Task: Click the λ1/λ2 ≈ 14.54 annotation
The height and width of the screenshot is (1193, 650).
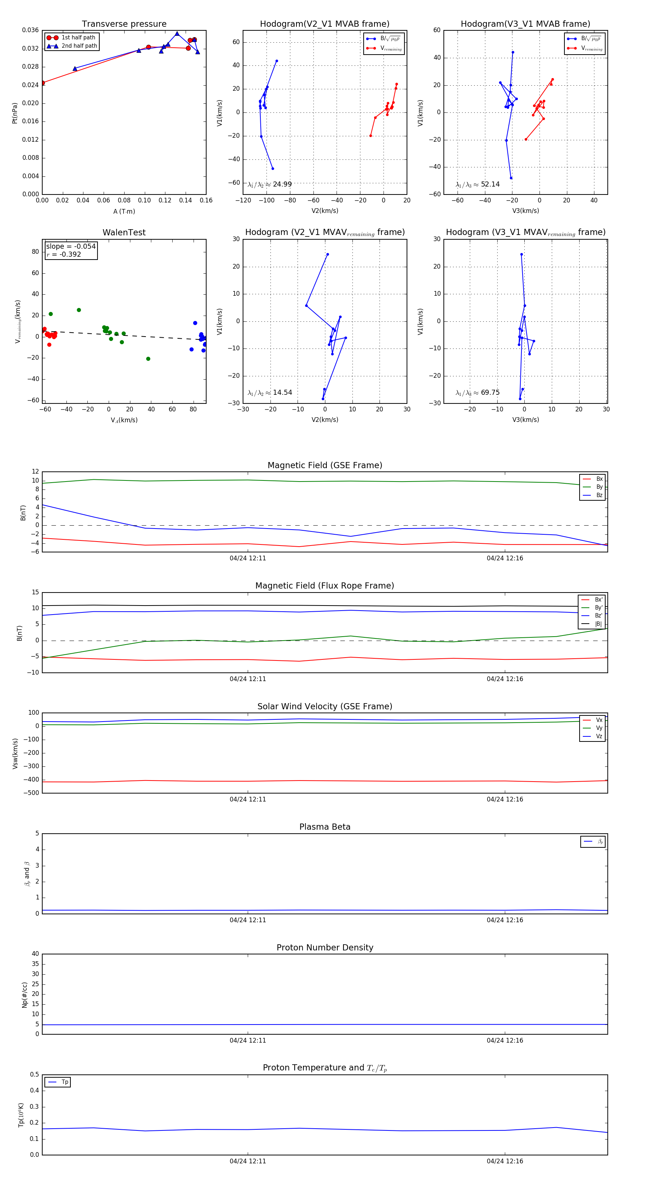Action: [x=270, y=393]
